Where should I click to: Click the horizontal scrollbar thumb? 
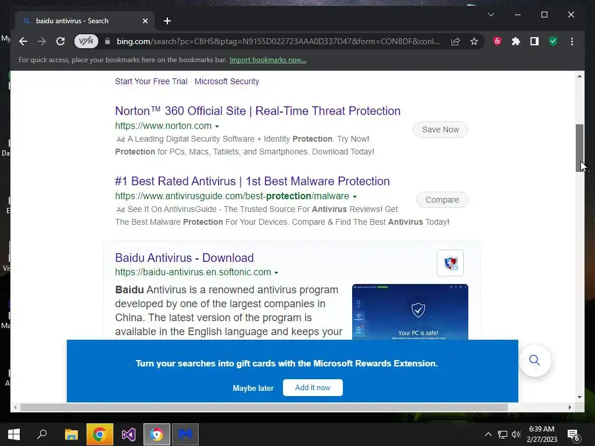tap(264, 407)
